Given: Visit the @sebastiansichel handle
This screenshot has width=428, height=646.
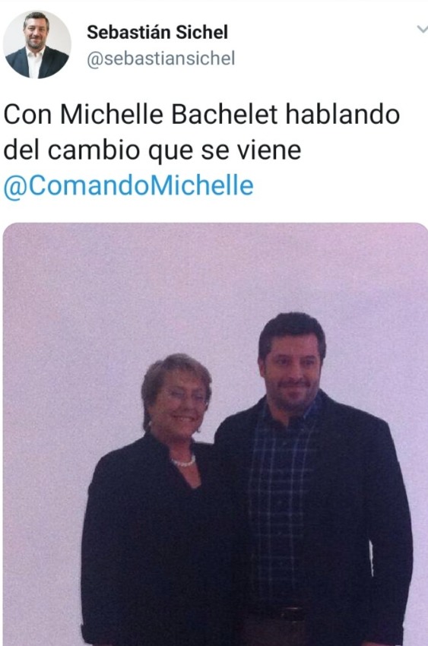Looking at the screenshot, I should (160, 59).
